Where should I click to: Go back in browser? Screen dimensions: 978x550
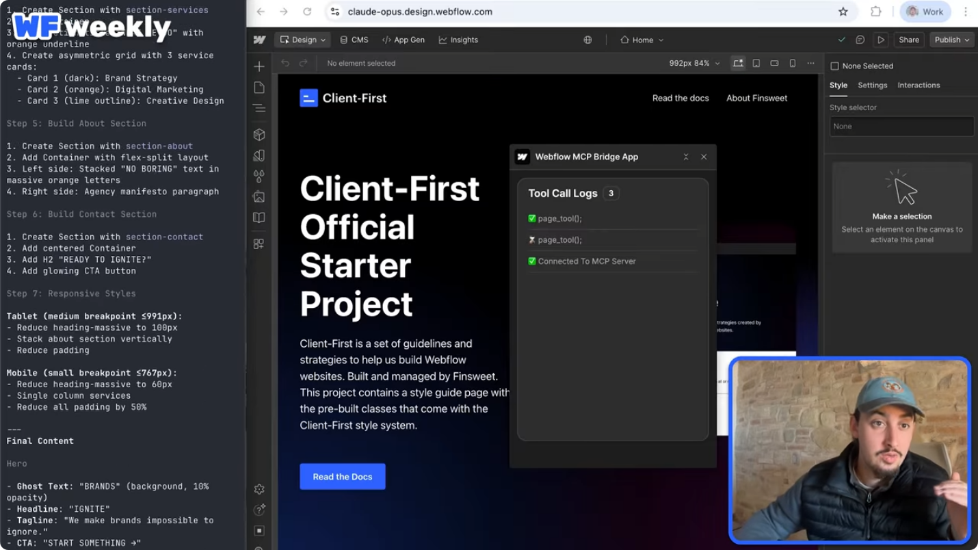[261, 12]
